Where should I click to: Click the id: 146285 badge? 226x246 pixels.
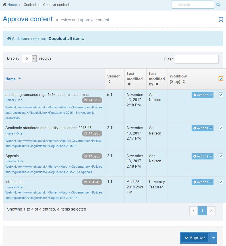pyautogui.click(x=92, y=100)
